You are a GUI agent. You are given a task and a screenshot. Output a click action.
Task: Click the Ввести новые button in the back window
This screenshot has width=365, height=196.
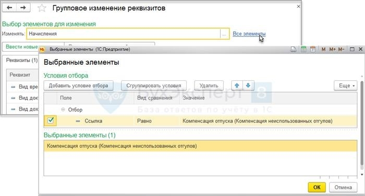(22, 47)
